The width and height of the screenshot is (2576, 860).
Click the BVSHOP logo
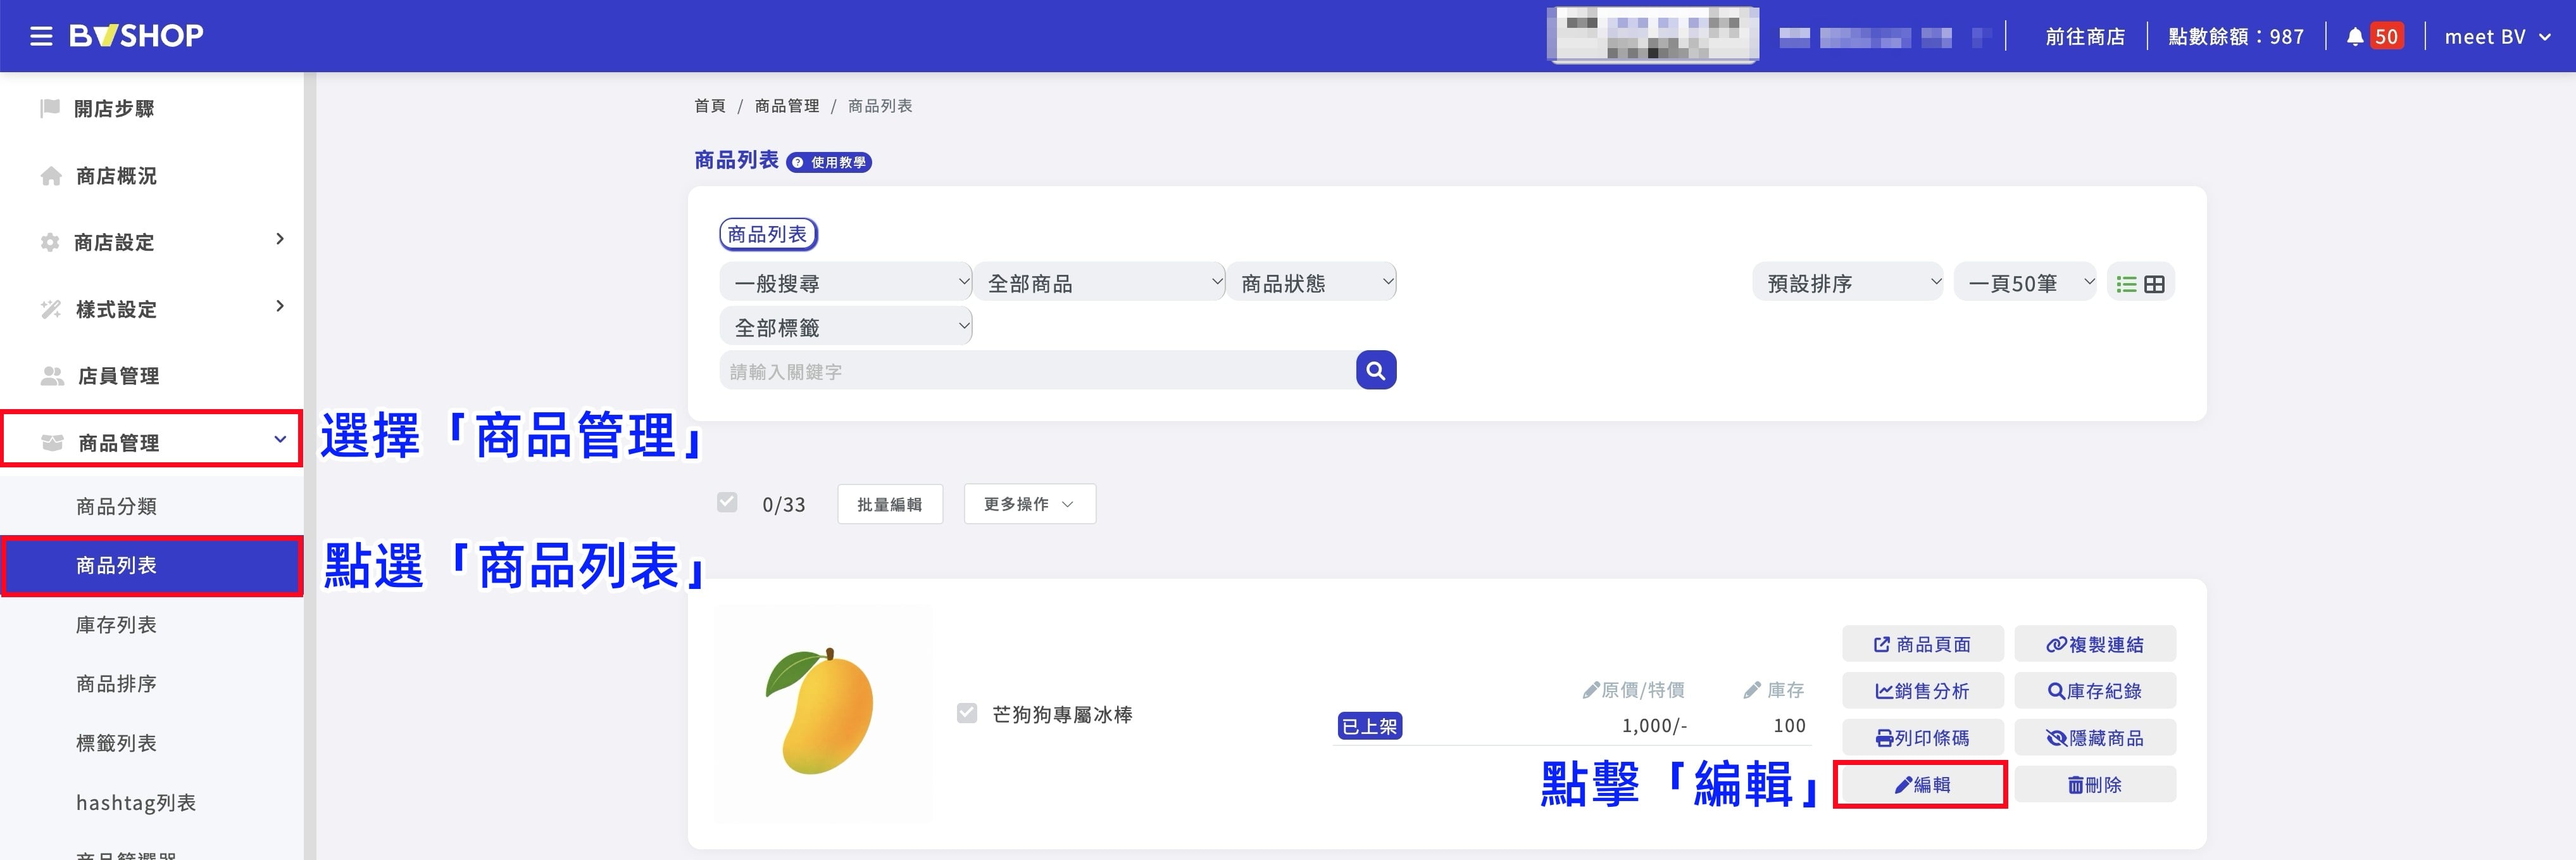point(136,36)
